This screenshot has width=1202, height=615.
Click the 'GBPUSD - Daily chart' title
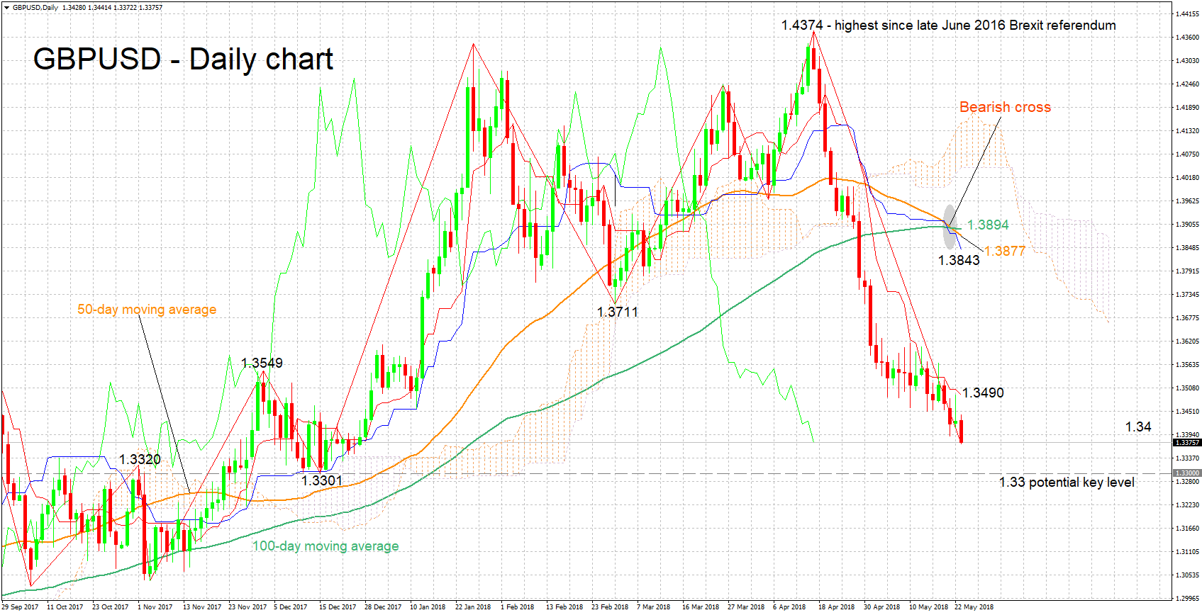pyautogui.click(x=183, y=59)
